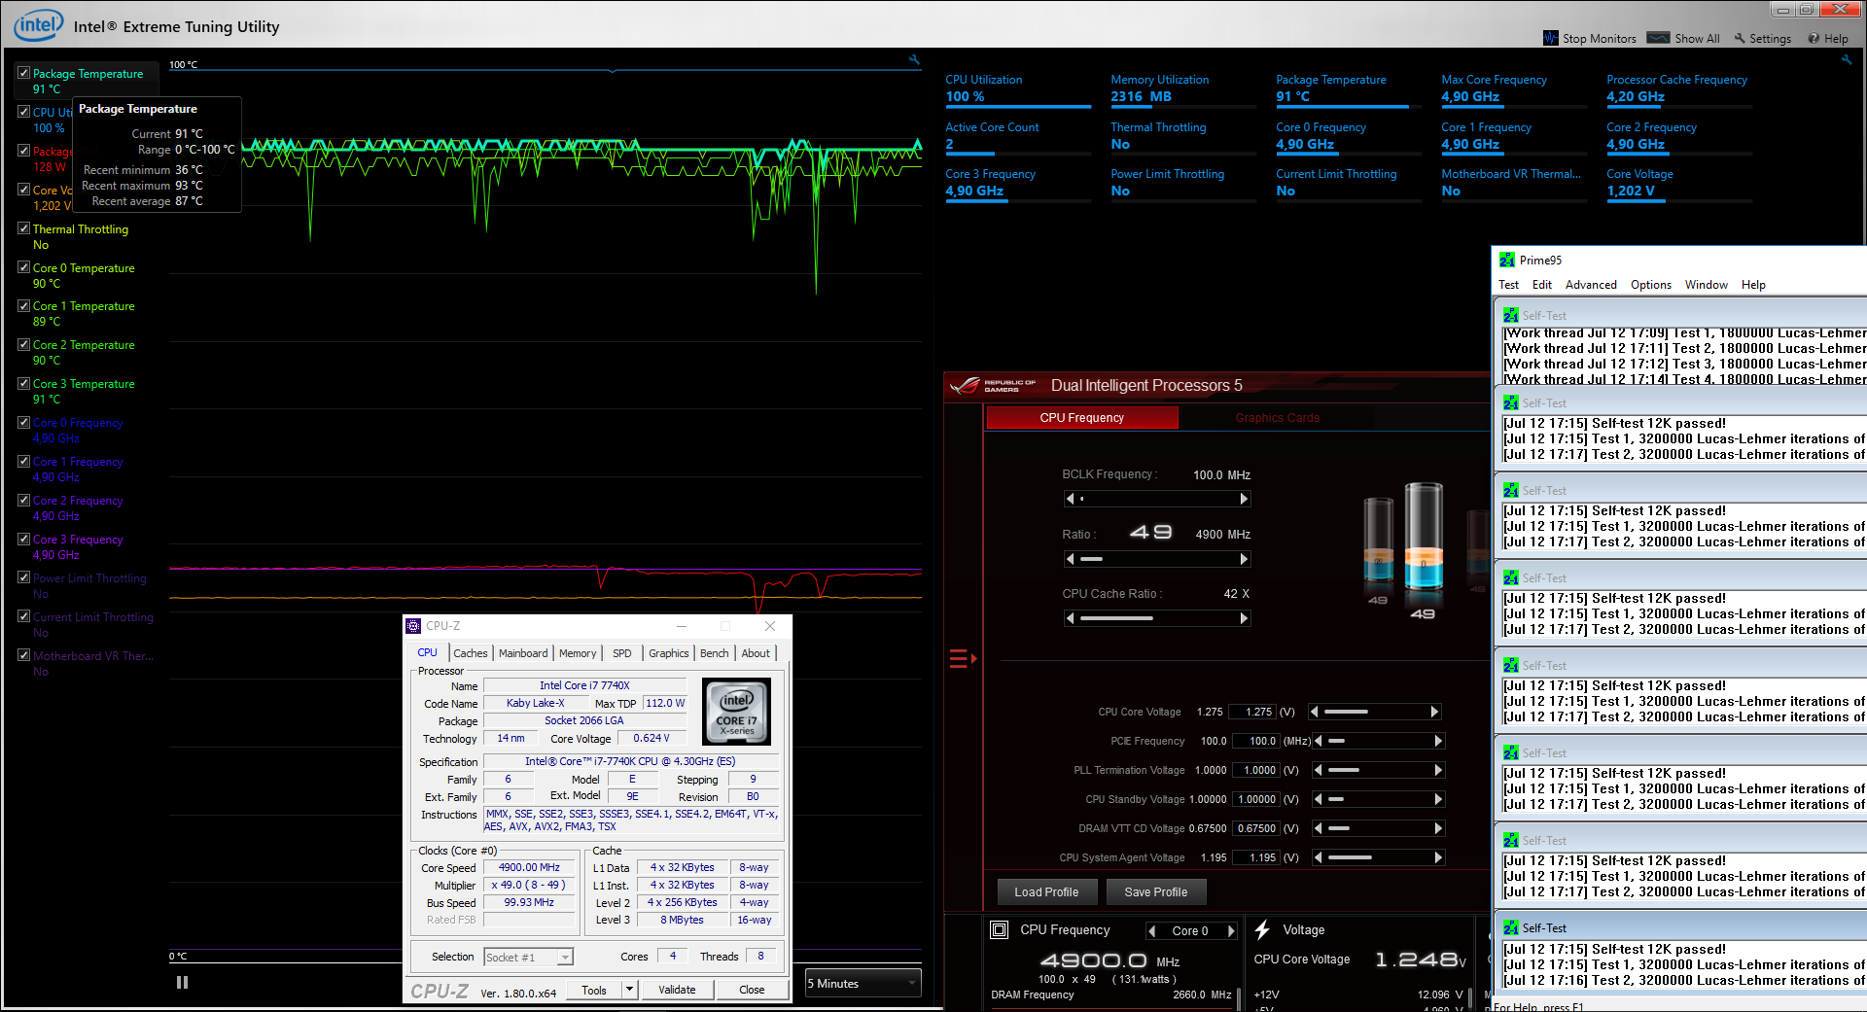Open the 5 Minutes time range dropdown
Viewport: 1867px width, 1012px height.
[863, 984]
